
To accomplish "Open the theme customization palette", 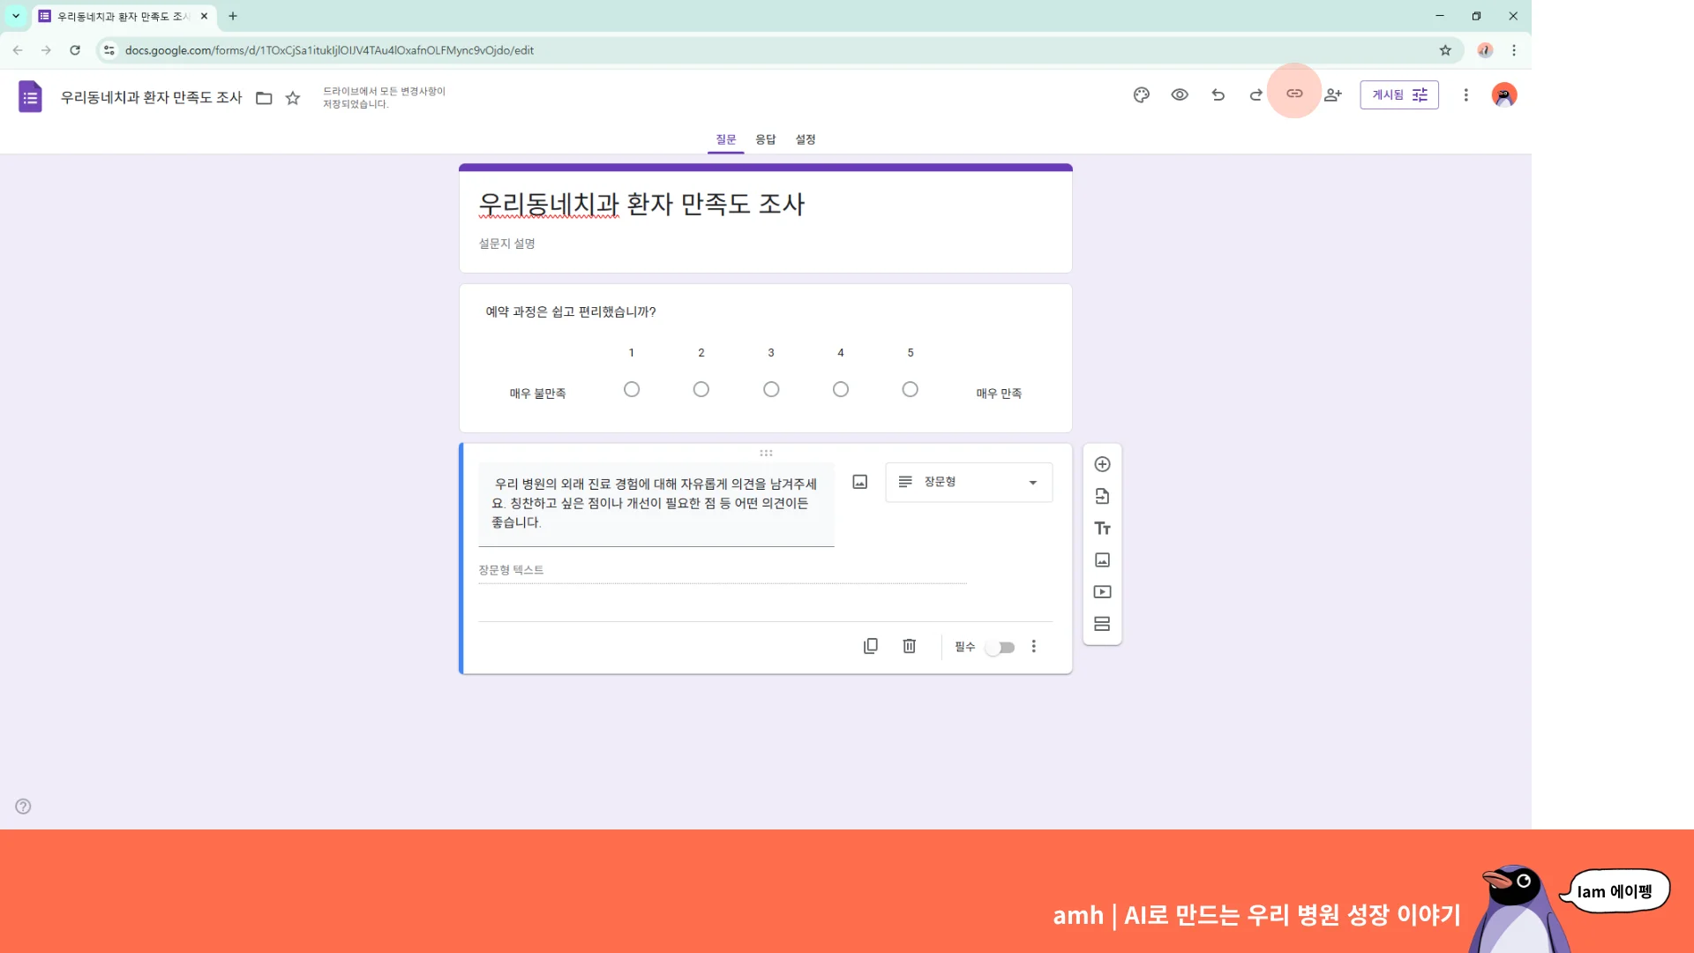I will point(1141,94).
